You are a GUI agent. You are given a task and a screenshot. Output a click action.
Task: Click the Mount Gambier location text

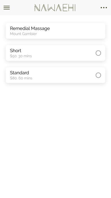click(24, 34)
